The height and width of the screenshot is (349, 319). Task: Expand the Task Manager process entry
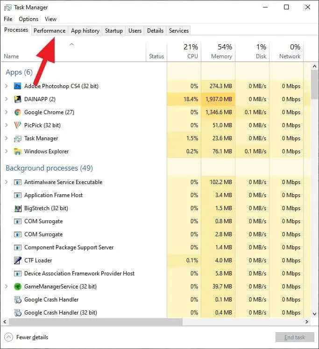click(x=6, y=138)
